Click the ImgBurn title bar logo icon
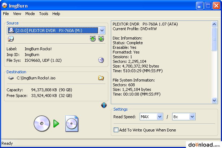 (5, 6)
